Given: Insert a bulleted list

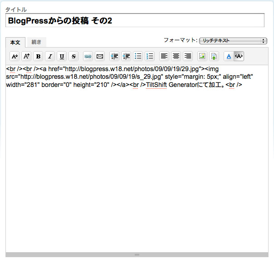Looking at the screenshot, I should pyautogui.click(x=138, y=56).
